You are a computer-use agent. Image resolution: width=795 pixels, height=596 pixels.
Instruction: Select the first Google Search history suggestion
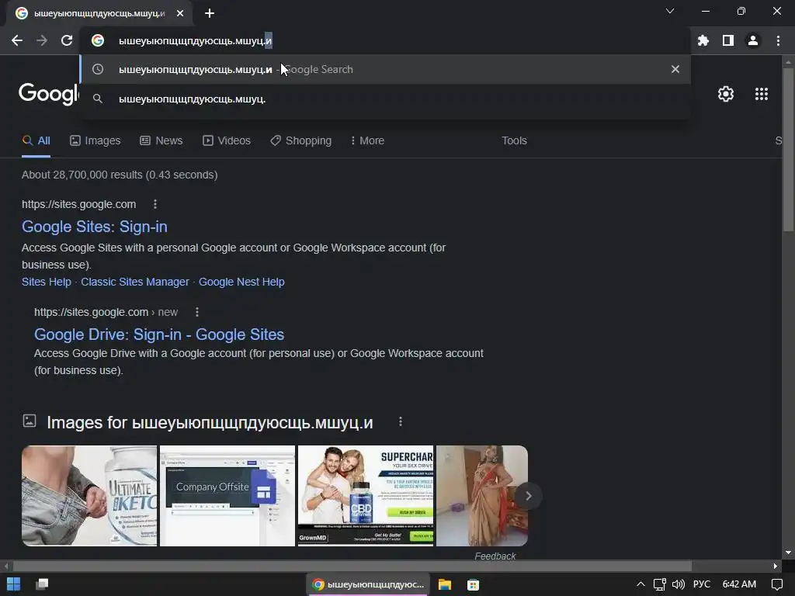[385, 69]
